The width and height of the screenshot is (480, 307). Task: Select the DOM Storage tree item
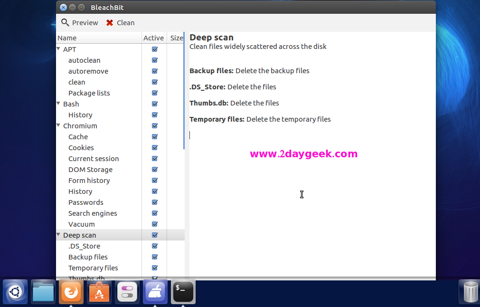(90, 170)
